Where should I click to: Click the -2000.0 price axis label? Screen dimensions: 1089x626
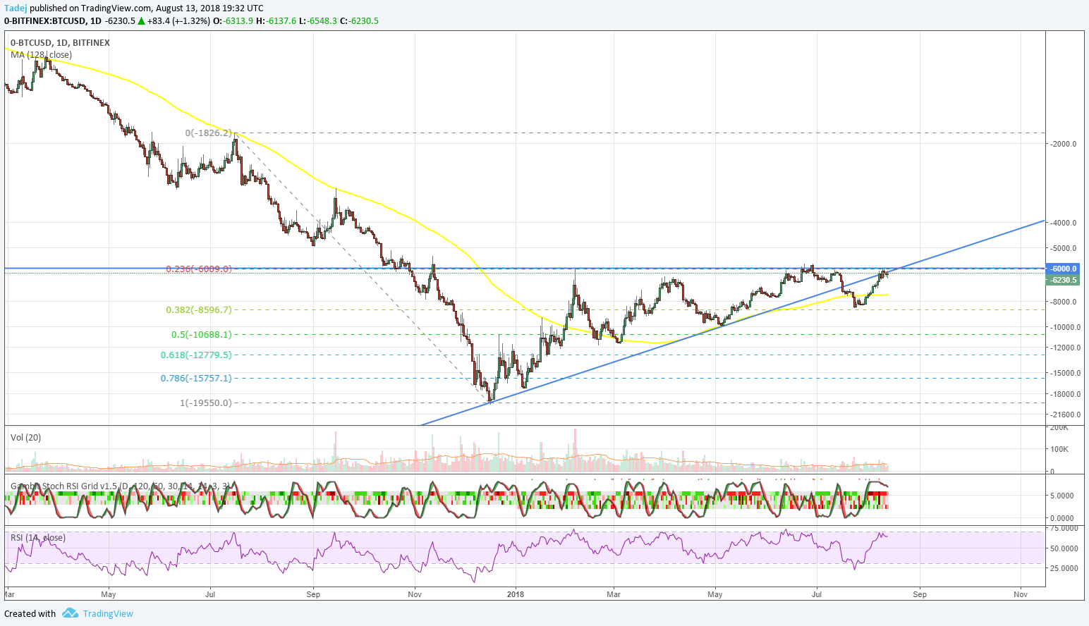click(x=1064, y=144)
